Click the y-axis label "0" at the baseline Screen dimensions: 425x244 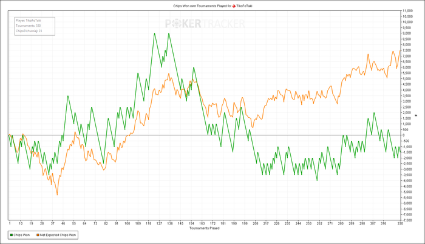404,135
